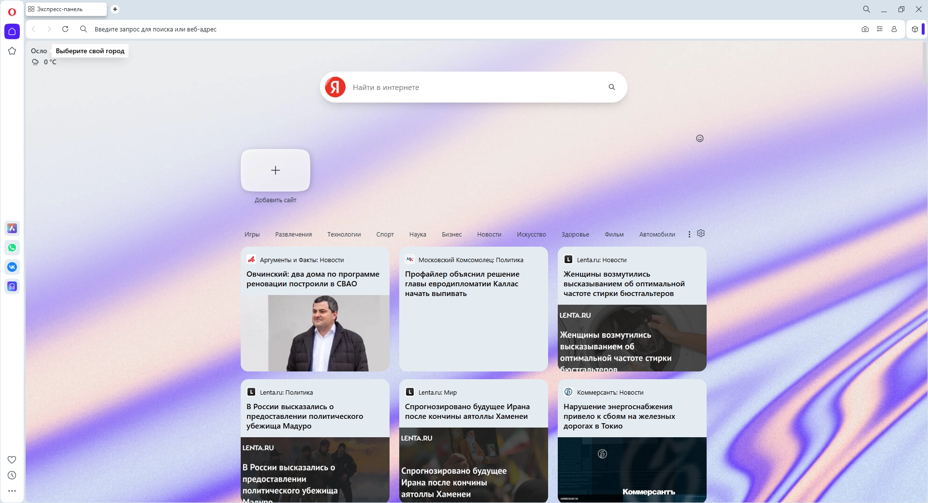Open the bookmarks star in sidebar

(x=12, y=51)
